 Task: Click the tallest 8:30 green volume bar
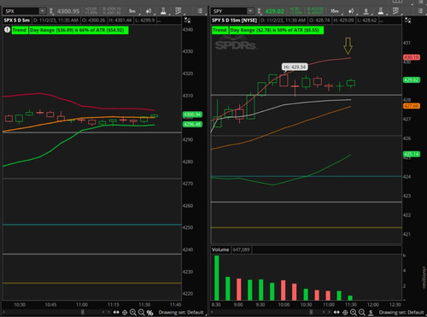217,278
